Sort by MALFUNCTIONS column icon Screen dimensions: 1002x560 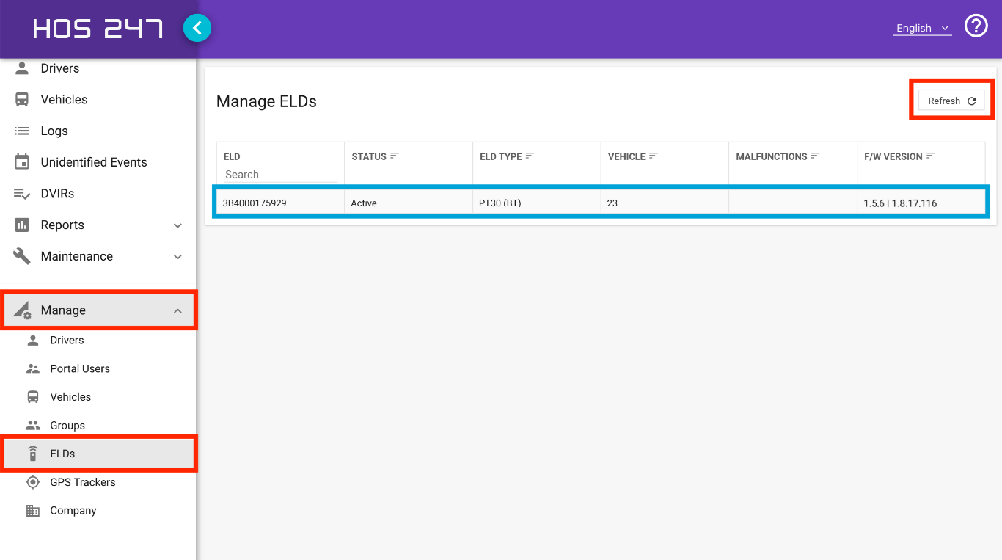pos(815,156)
